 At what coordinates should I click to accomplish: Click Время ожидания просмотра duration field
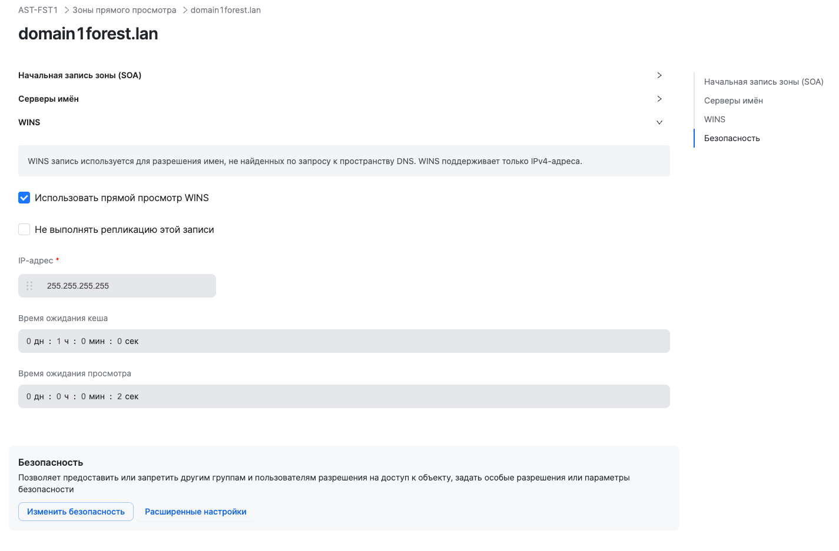pyautogui.click(x=344, y=396)
